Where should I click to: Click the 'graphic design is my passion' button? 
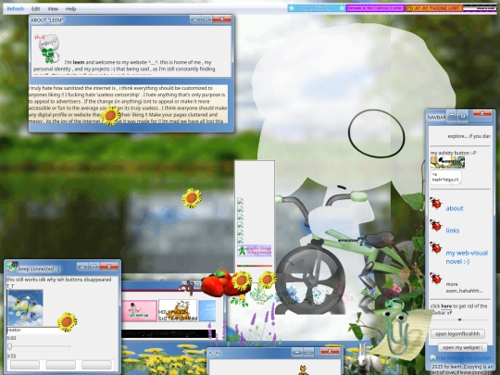click(254, 251)
